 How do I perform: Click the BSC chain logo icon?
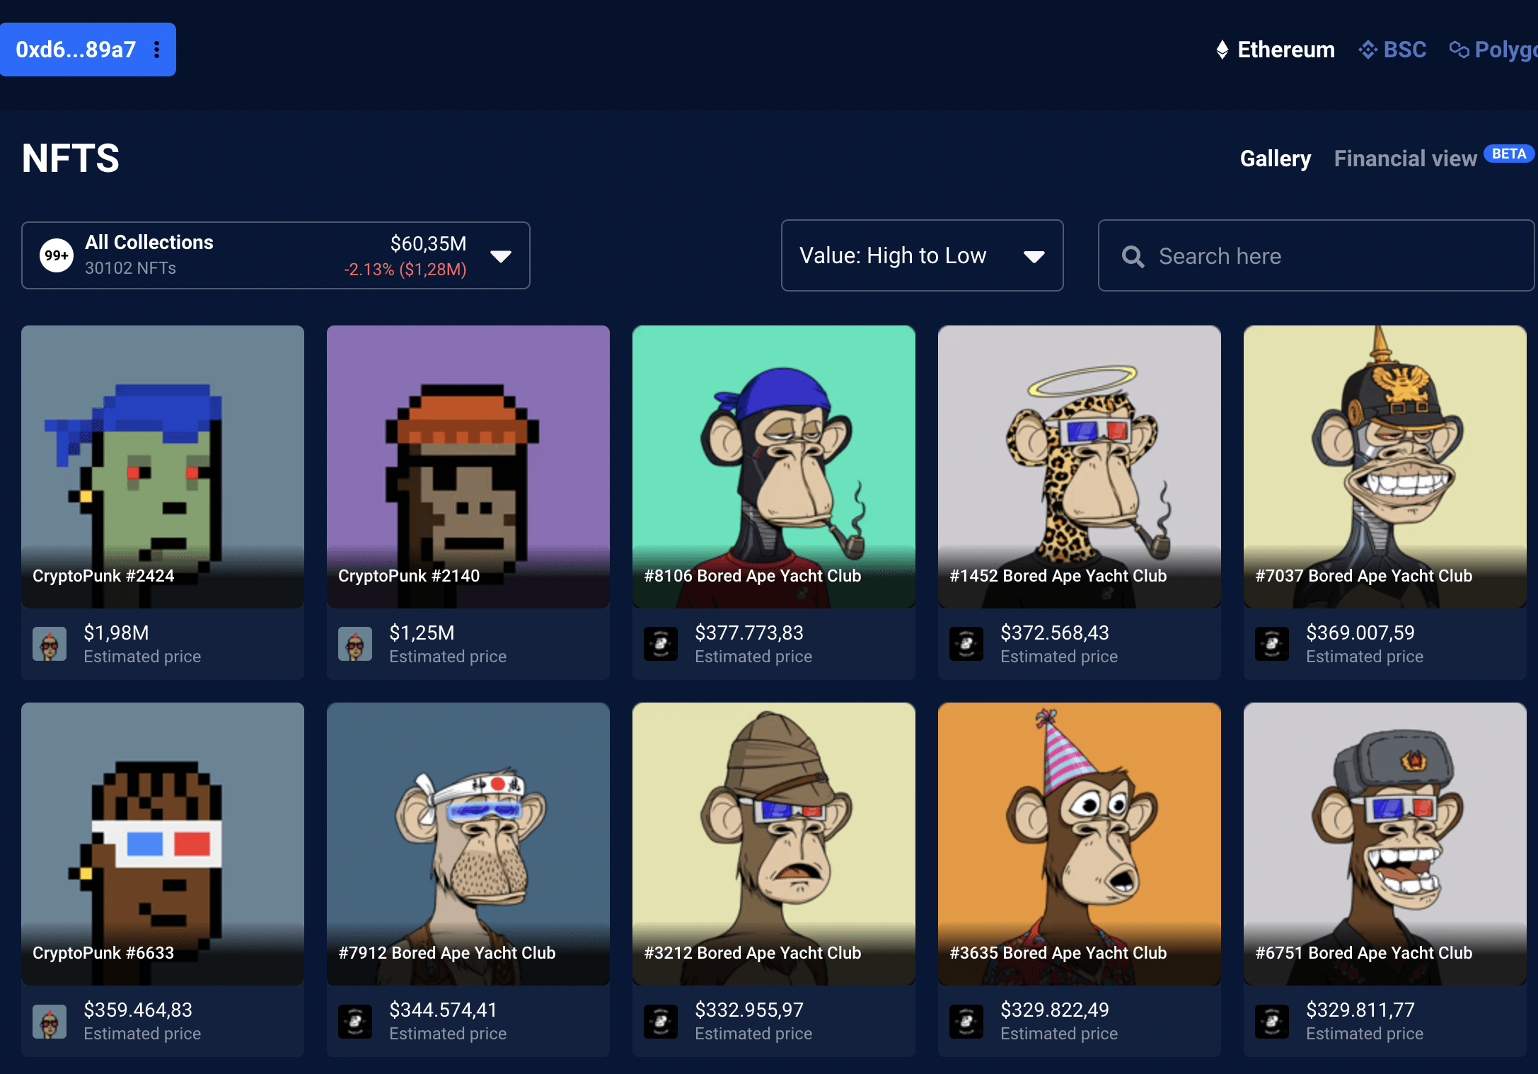point(1368,50)
